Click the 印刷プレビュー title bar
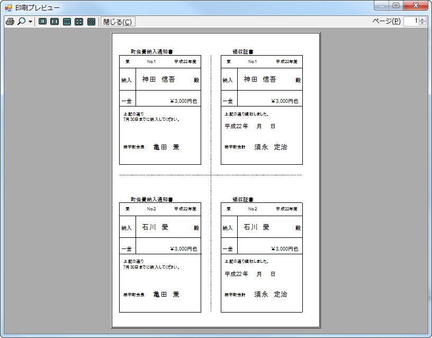 159,6
